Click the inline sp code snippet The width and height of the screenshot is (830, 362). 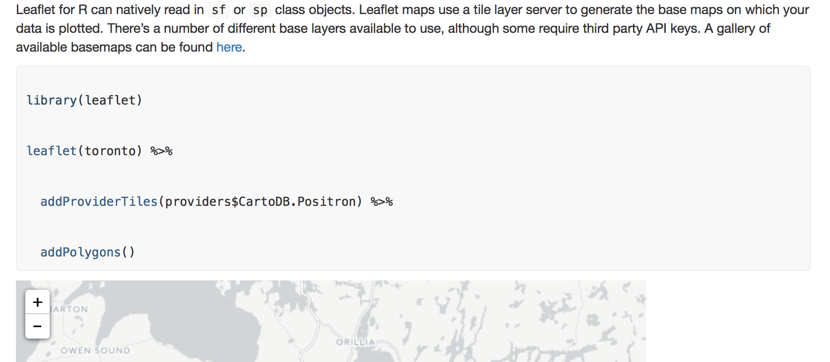[x=260, y=10]
